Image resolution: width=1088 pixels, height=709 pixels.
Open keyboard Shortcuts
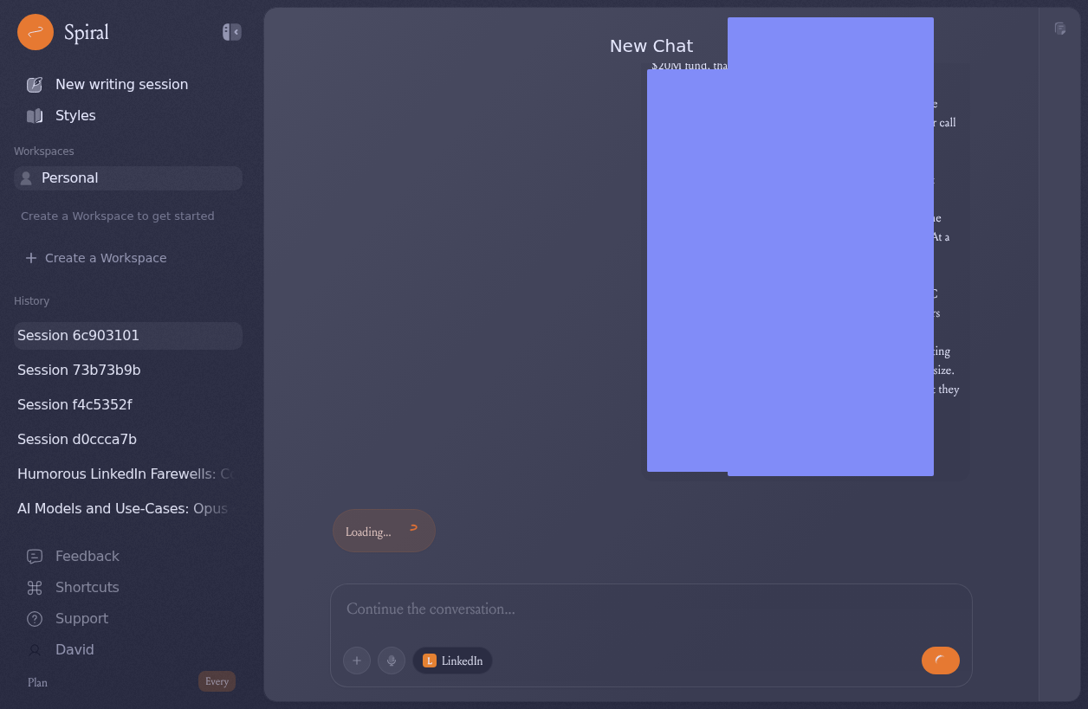pyautogui.click(x=87, y=588)
